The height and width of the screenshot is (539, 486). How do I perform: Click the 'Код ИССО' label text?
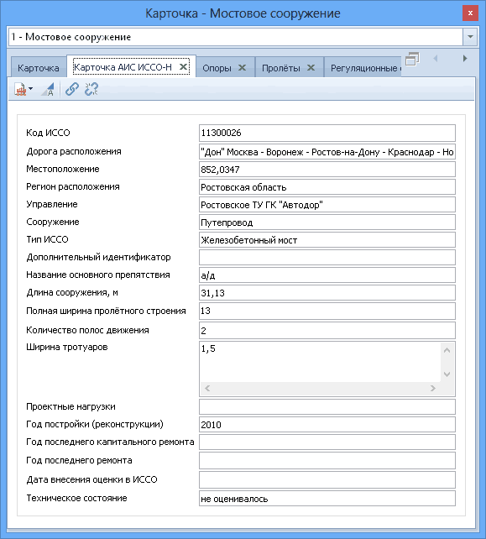(x=48, y=133)
